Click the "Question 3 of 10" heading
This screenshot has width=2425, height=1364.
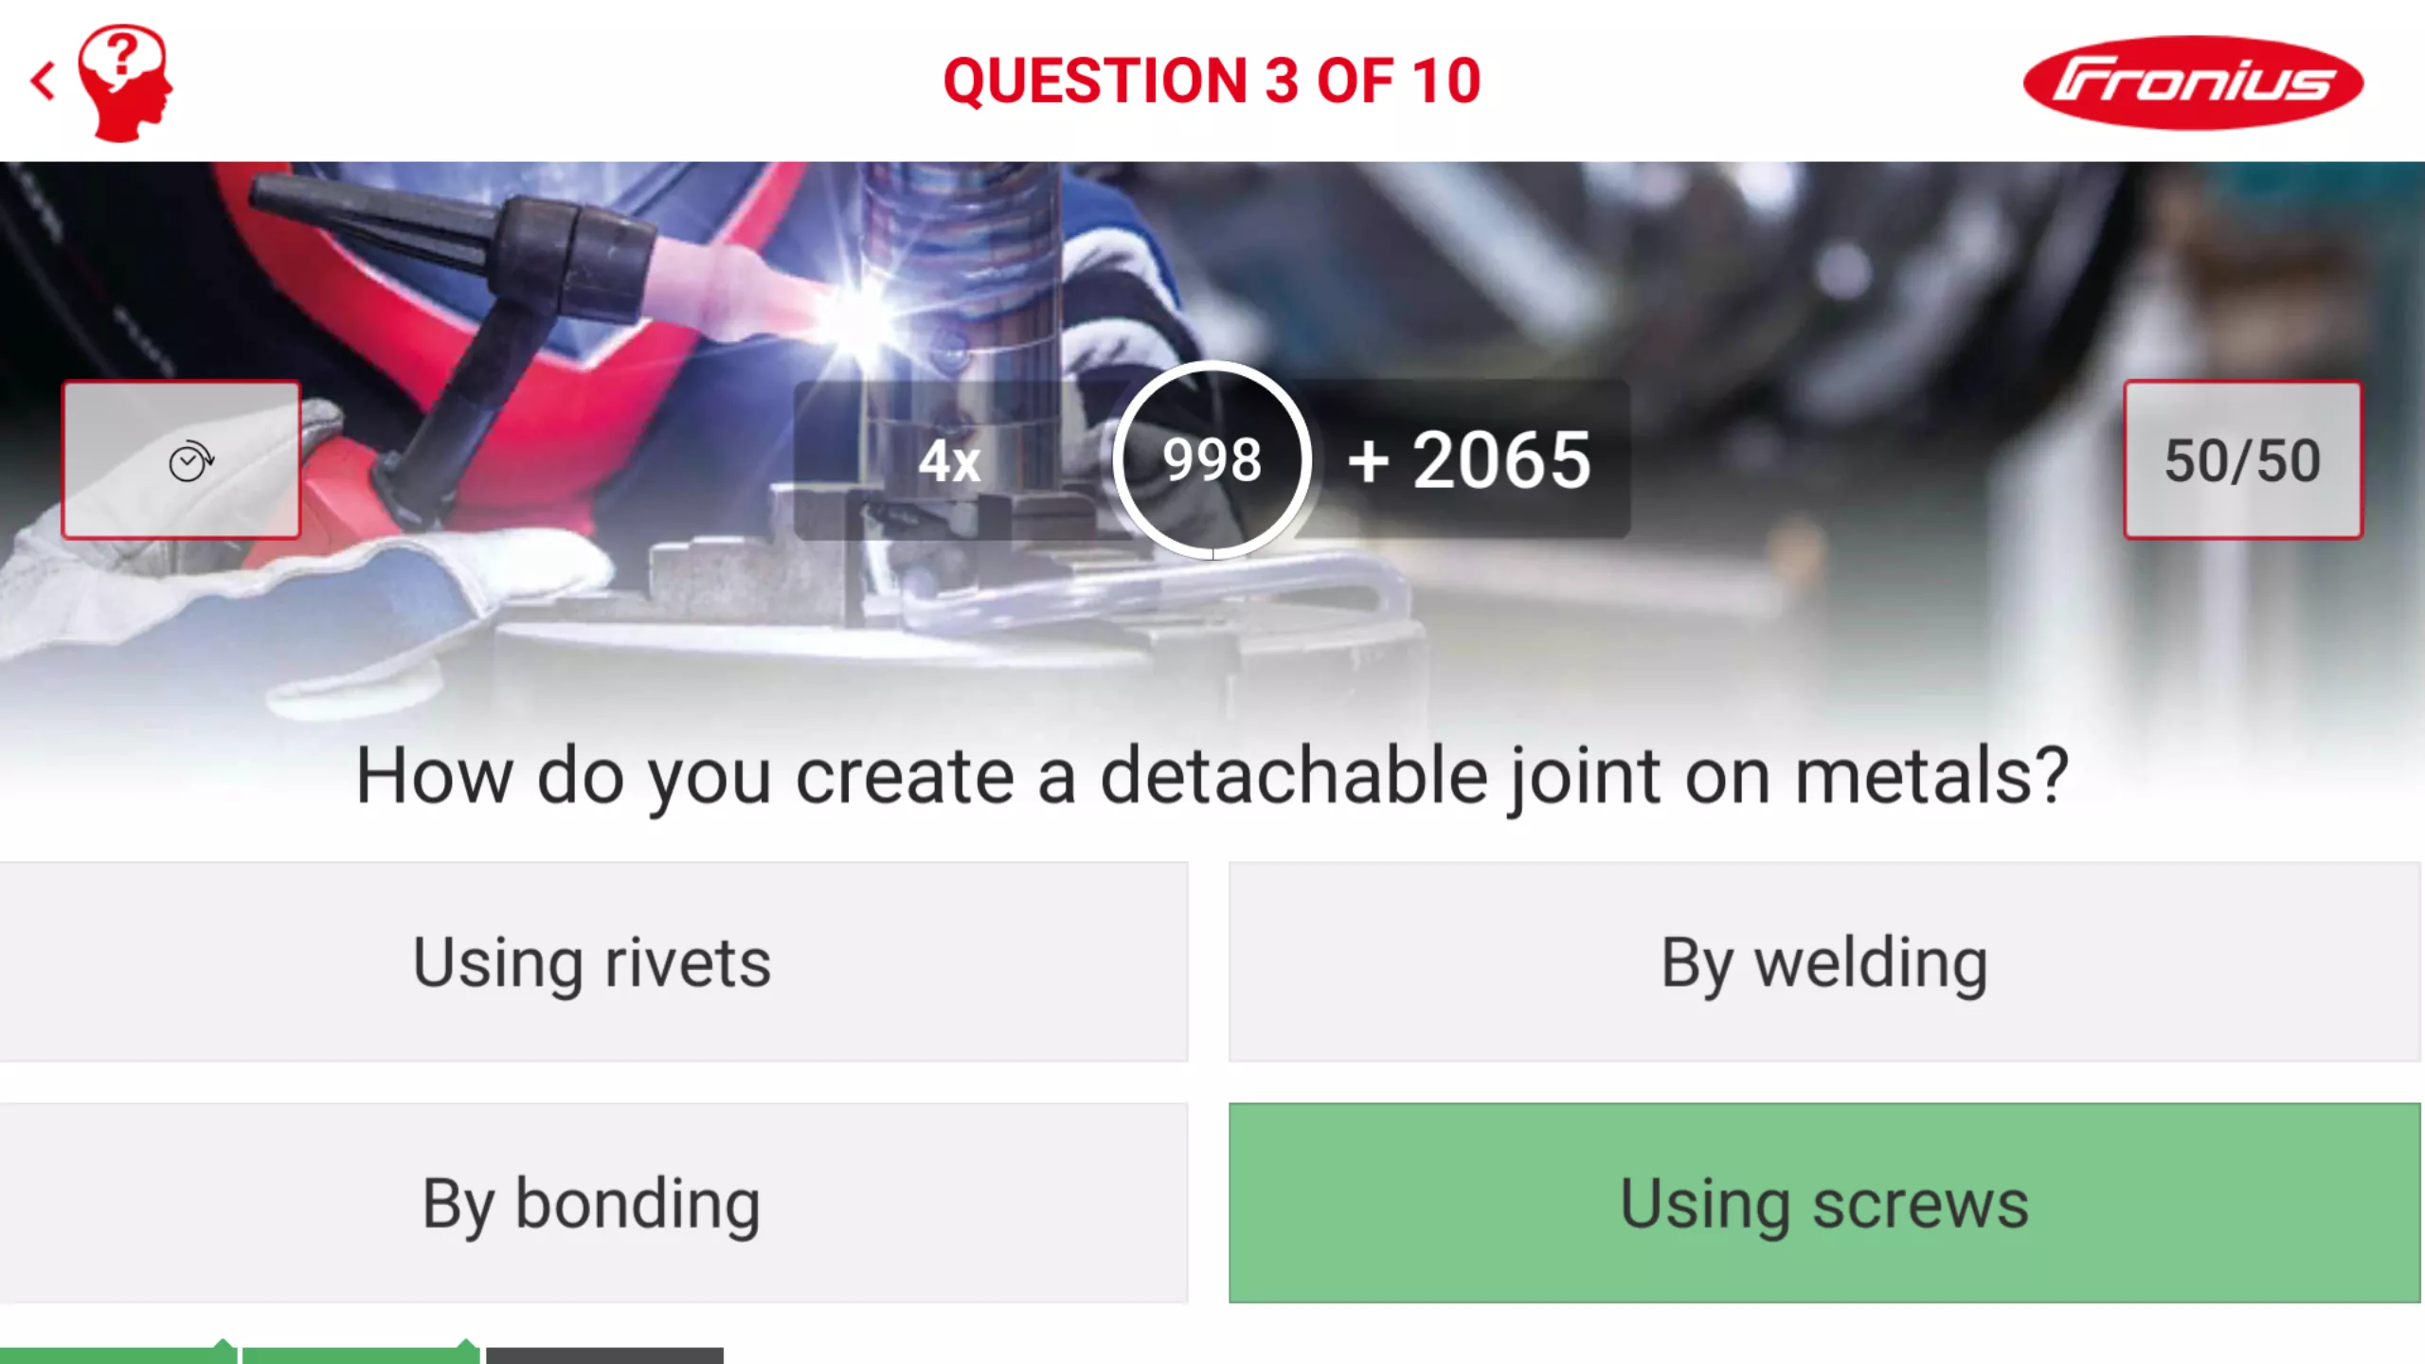1212,81
